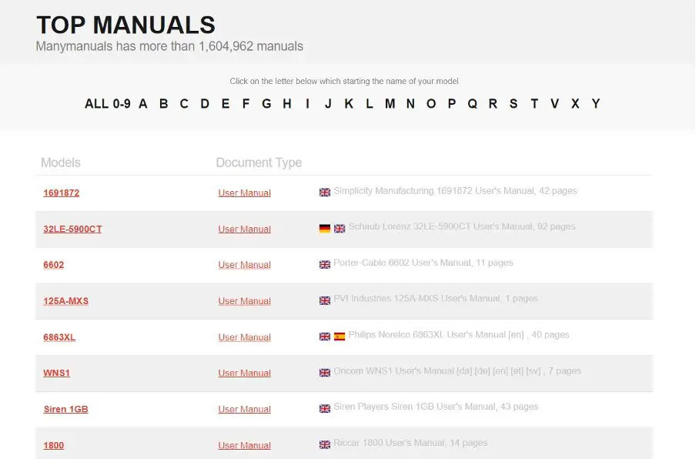Open model Siren 1GB link
696x459 pixels.
tap(65, 409)
